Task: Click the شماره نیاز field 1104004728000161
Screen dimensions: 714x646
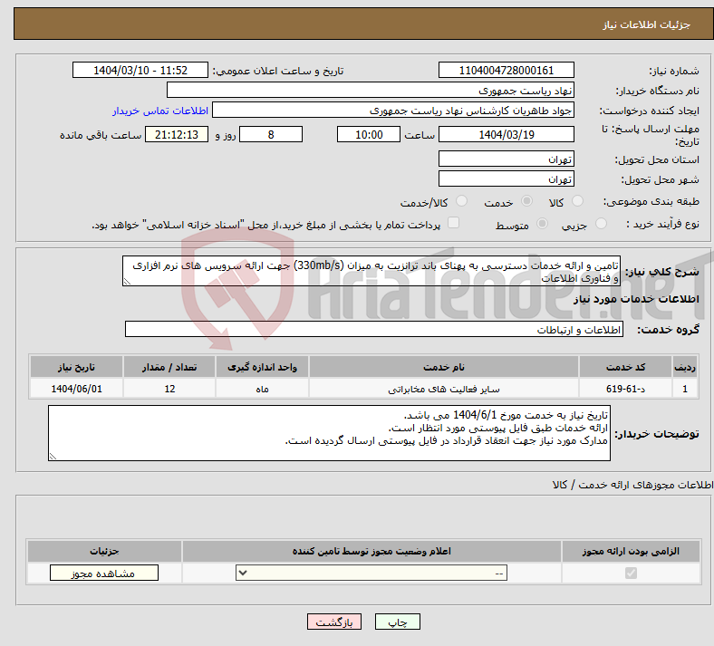Action: click(506, 70)
